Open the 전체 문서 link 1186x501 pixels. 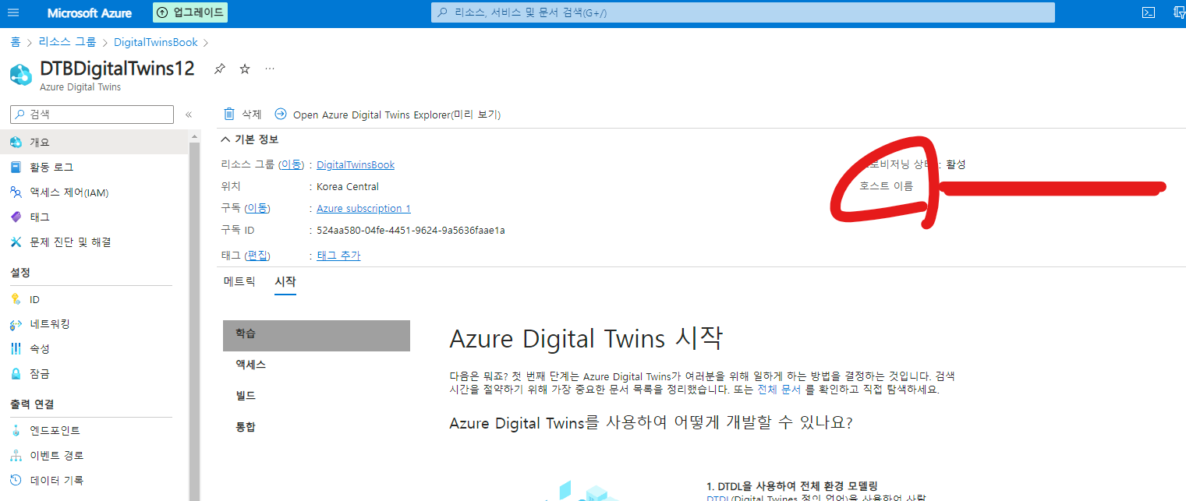(781, 390)
